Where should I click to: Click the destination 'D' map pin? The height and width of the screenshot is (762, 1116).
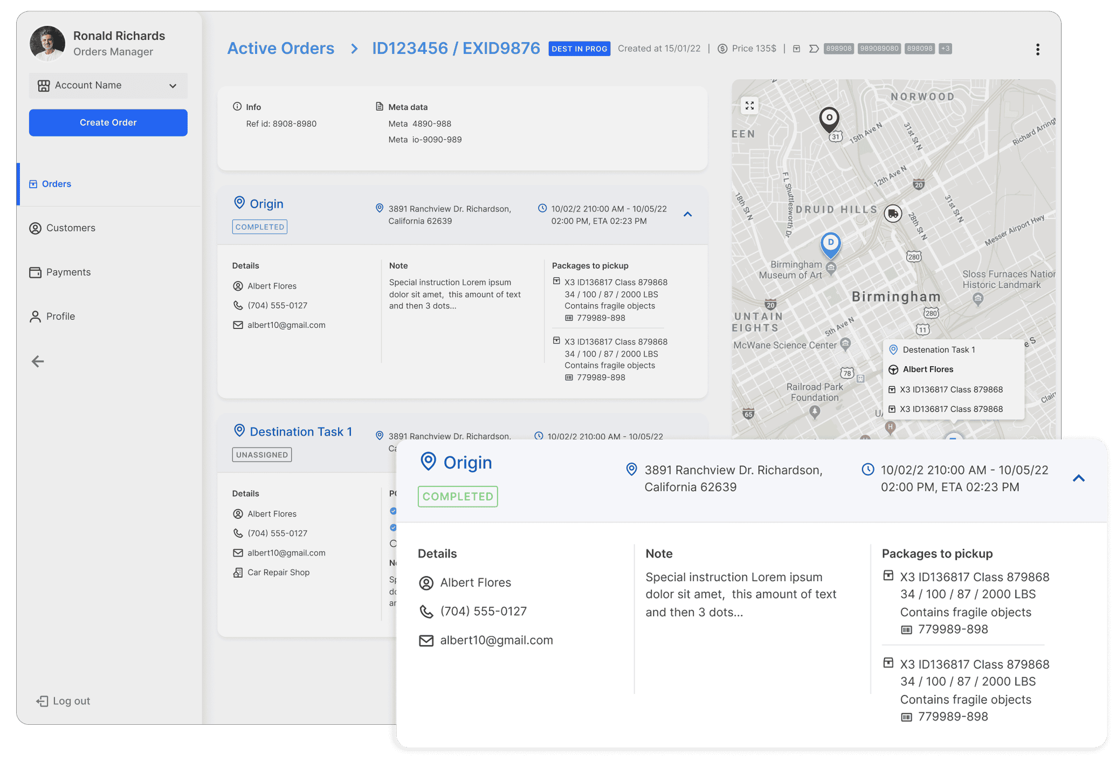(x=831, y=244)
